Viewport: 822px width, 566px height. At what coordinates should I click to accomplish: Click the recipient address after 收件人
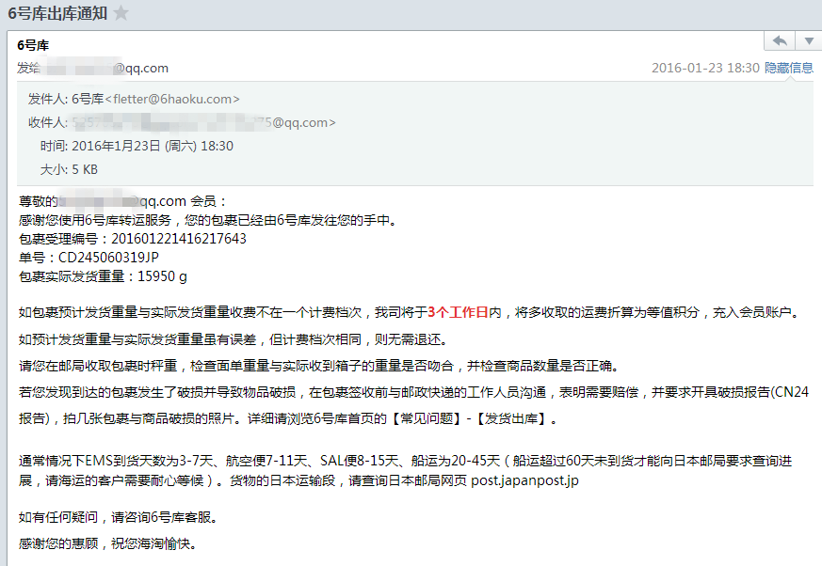click(x=203, y=122)
